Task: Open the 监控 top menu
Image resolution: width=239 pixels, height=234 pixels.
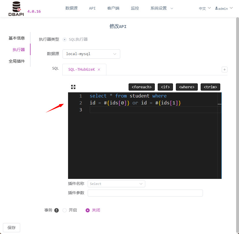Action: [x=135, y=8]
